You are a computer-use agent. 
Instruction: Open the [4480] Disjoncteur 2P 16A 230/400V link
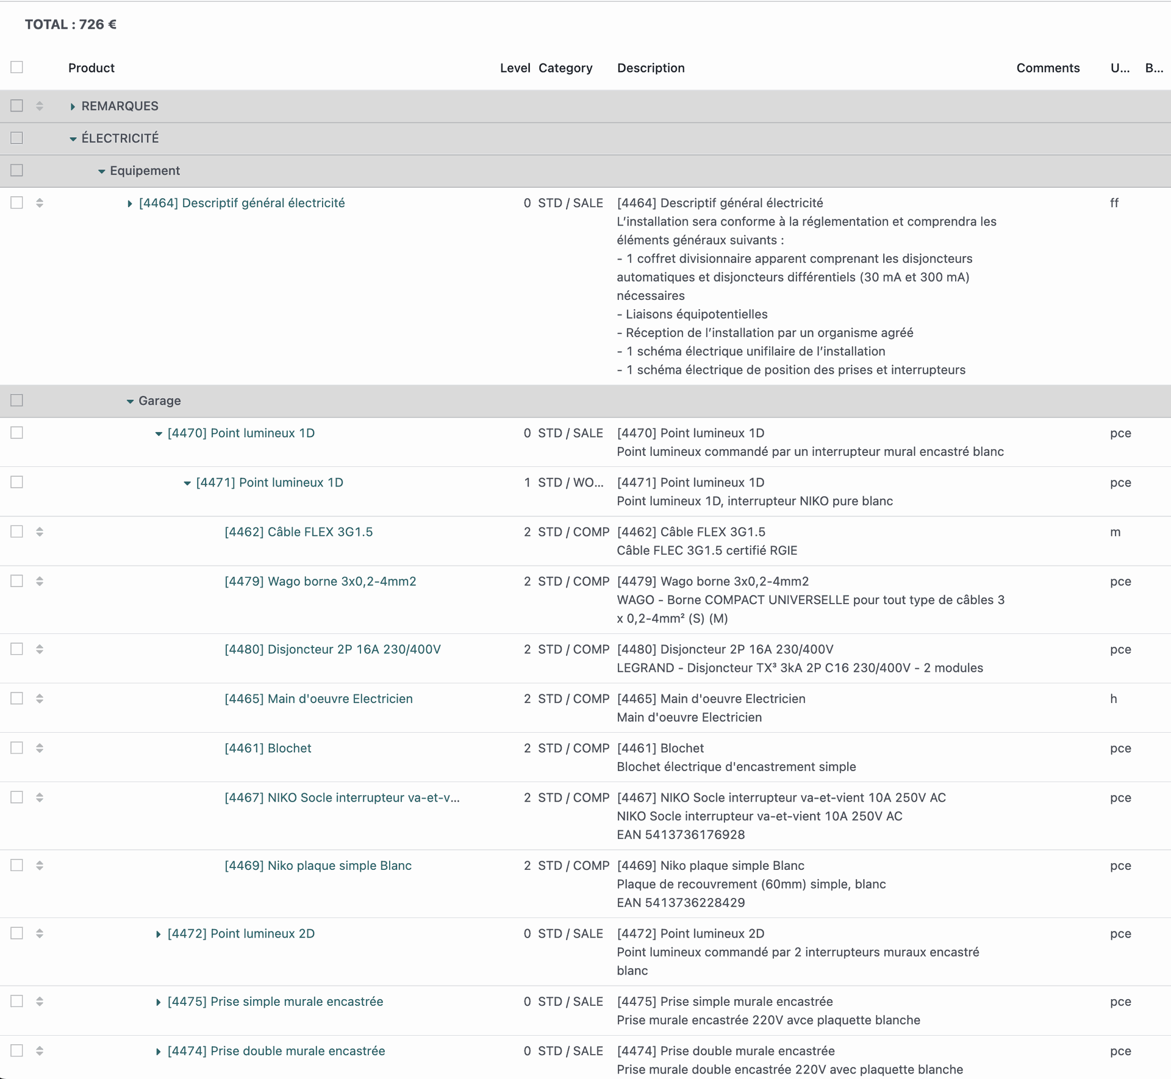[x=332, y=649]
